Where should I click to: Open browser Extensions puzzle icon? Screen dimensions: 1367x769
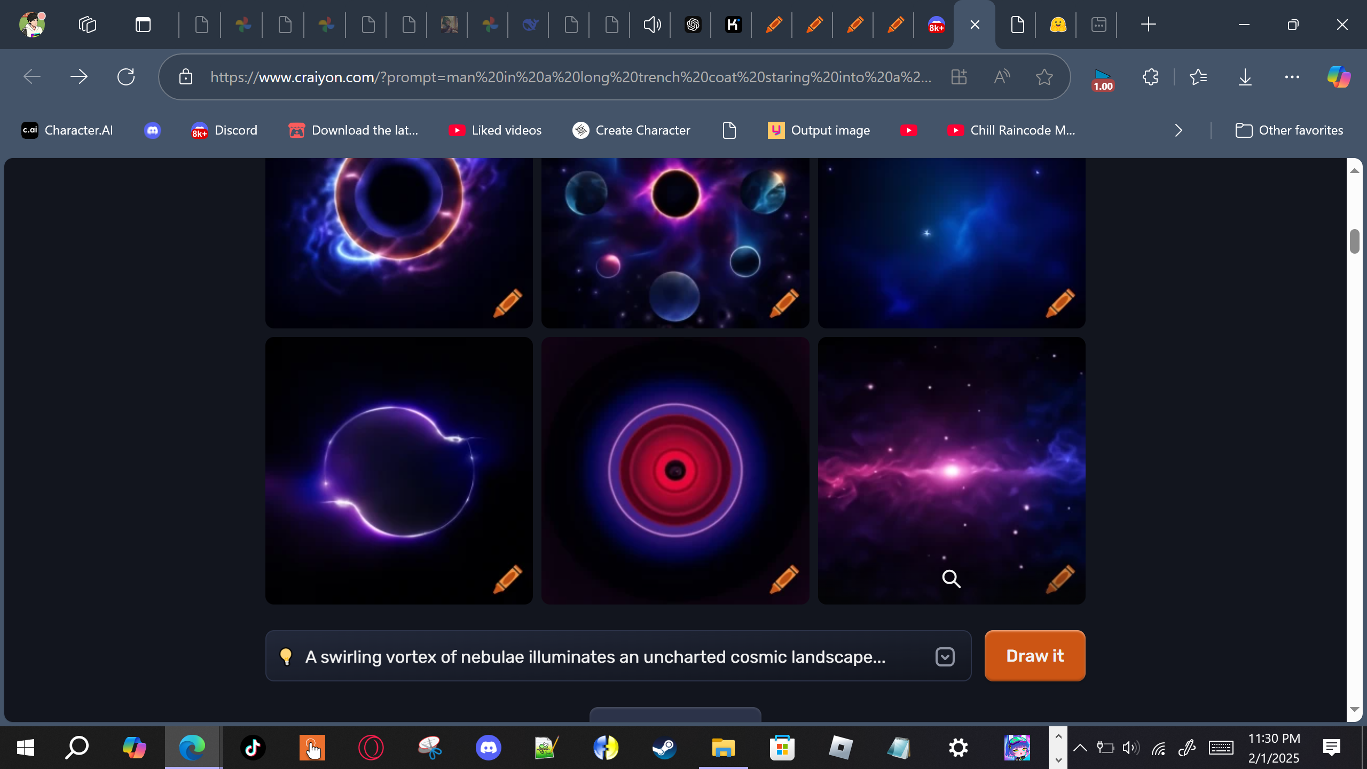click(1150, 77)
